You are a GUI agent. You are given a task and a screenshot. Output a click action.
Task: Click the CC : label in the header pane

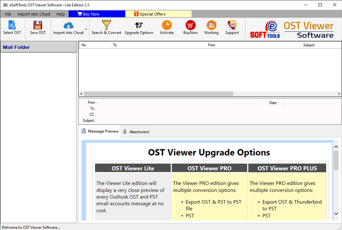(93, 114)
